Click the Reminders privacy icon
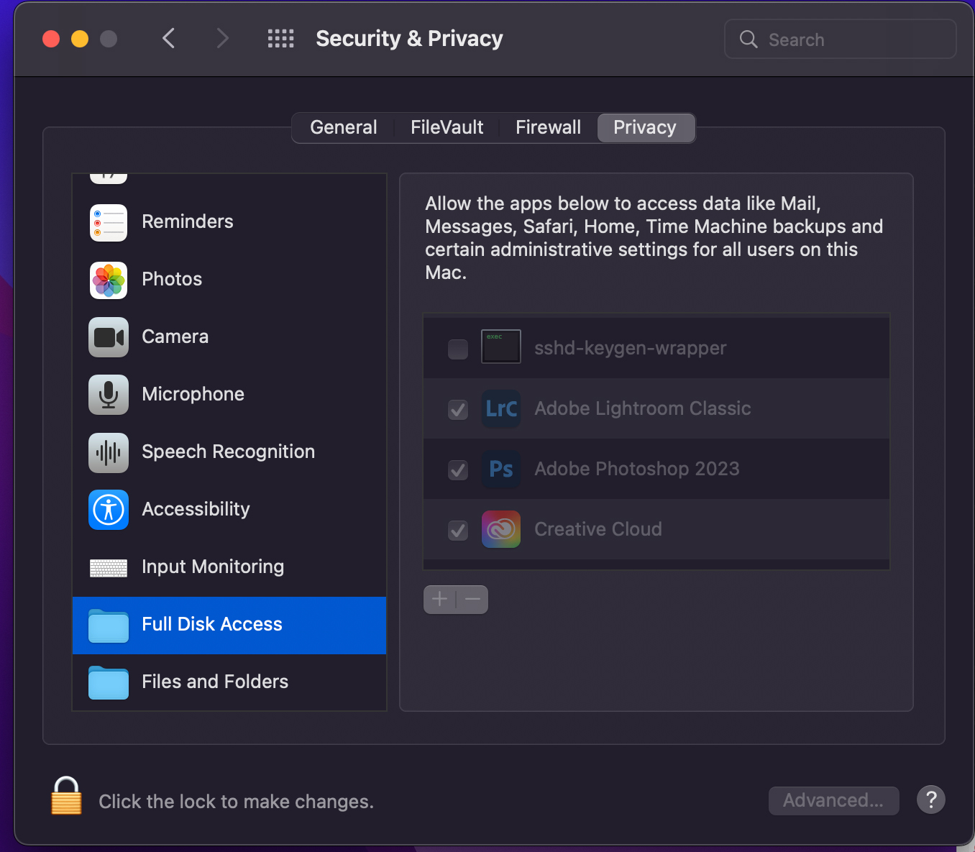Image resolution: width=975 pixels, height=852 pixels. tap(109, 222)
